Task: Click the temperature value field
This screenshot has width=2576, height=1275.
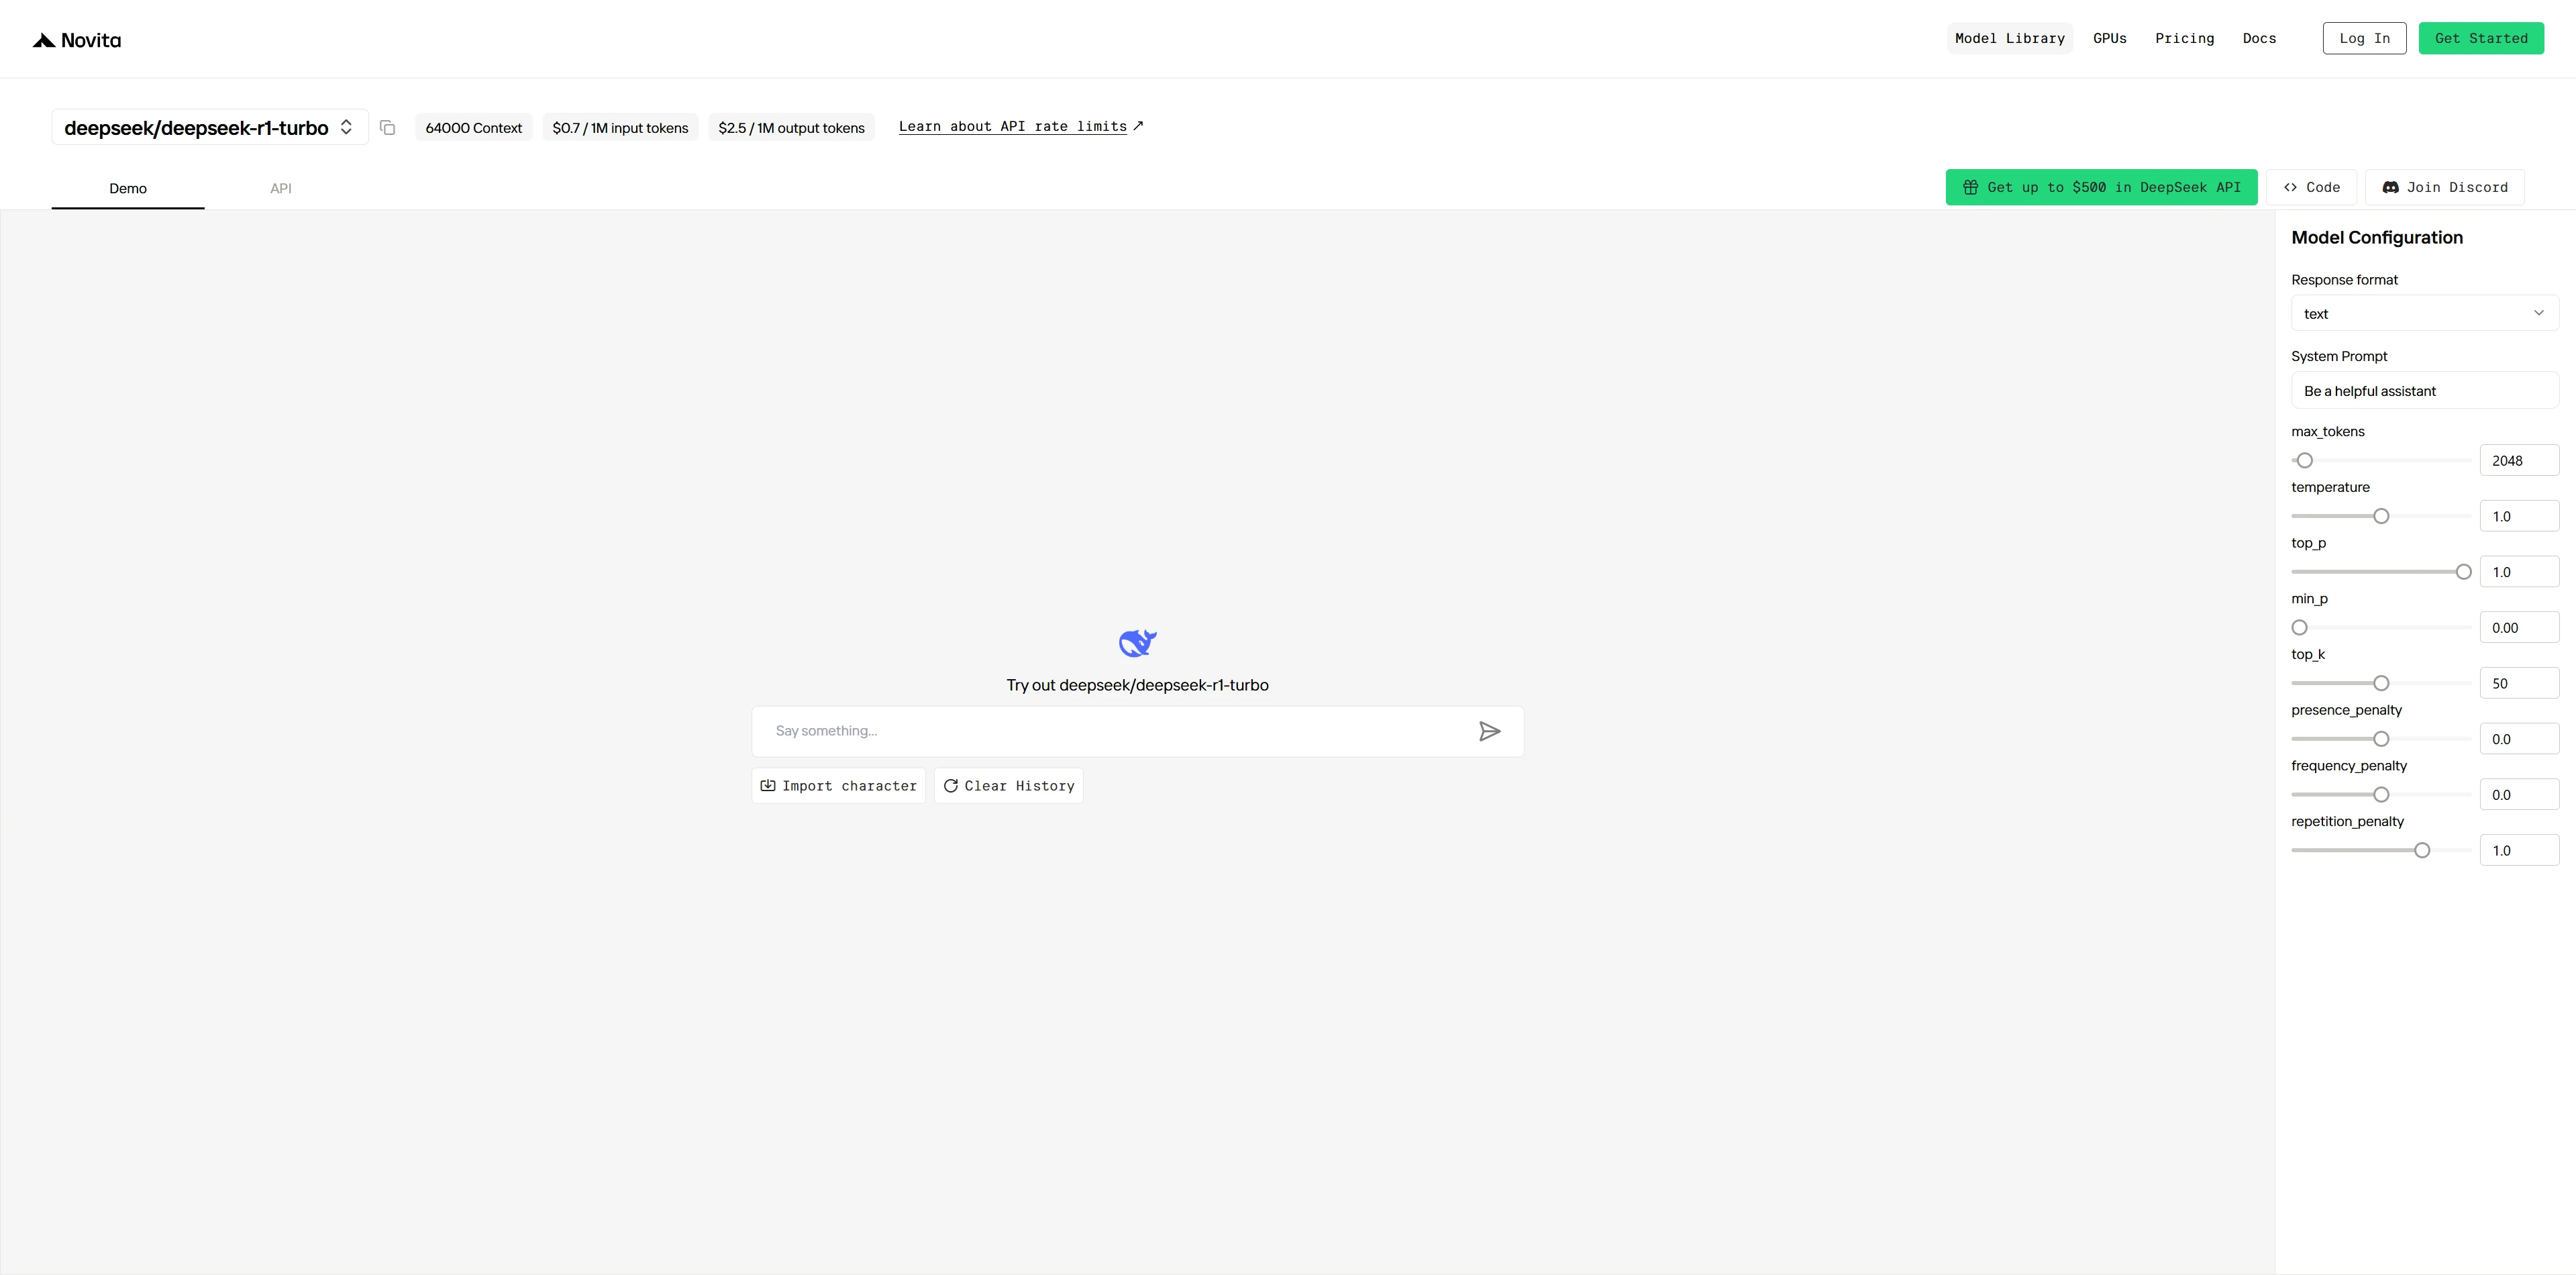Action: (2519, 517)
